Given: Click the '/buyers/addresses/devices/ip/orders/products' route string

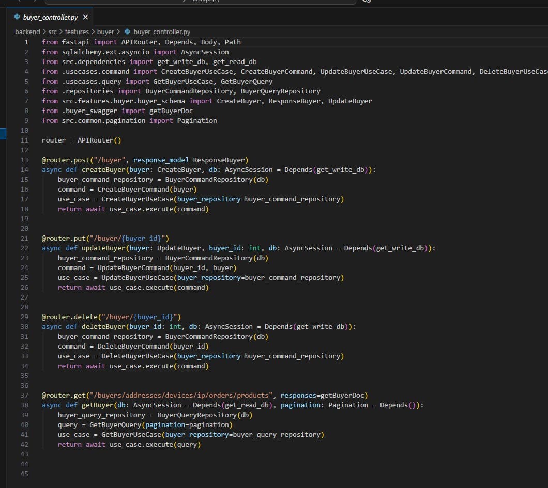Looking at the screenshot, I should point(181,396).
